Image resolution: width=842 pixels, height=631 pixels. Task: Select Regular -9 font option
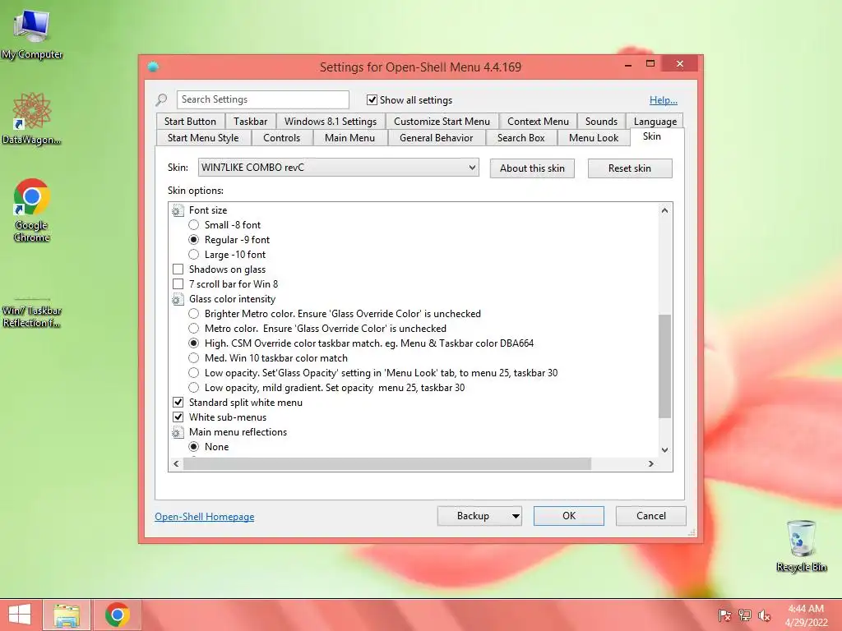pyautogui.click(x=194, y=240)
